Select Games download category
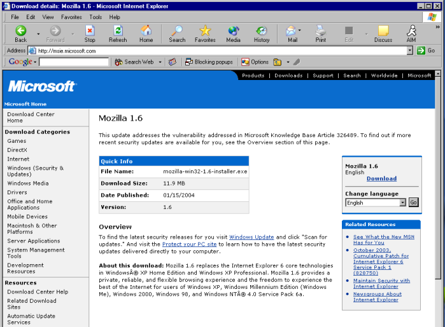The height and width of the screenshot is (327, 445). tap(17, 141)
